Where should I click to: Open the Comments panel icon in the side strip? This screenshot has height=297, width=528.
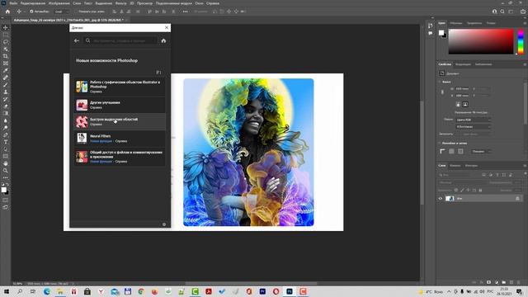pyautogui.click(x=431, y=33)
